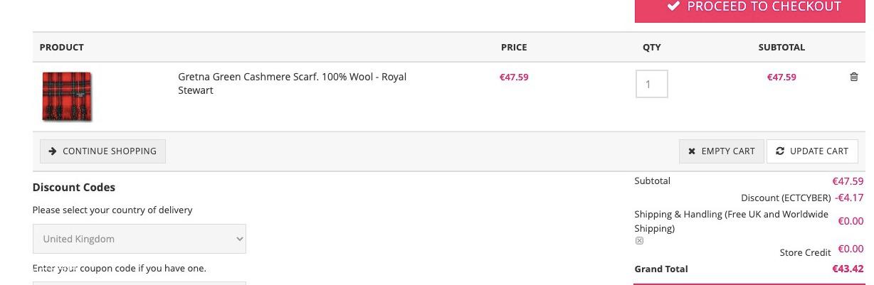Open the country of delivery dropdown
This screenshot has height=285, width=874.
point(139,239)
